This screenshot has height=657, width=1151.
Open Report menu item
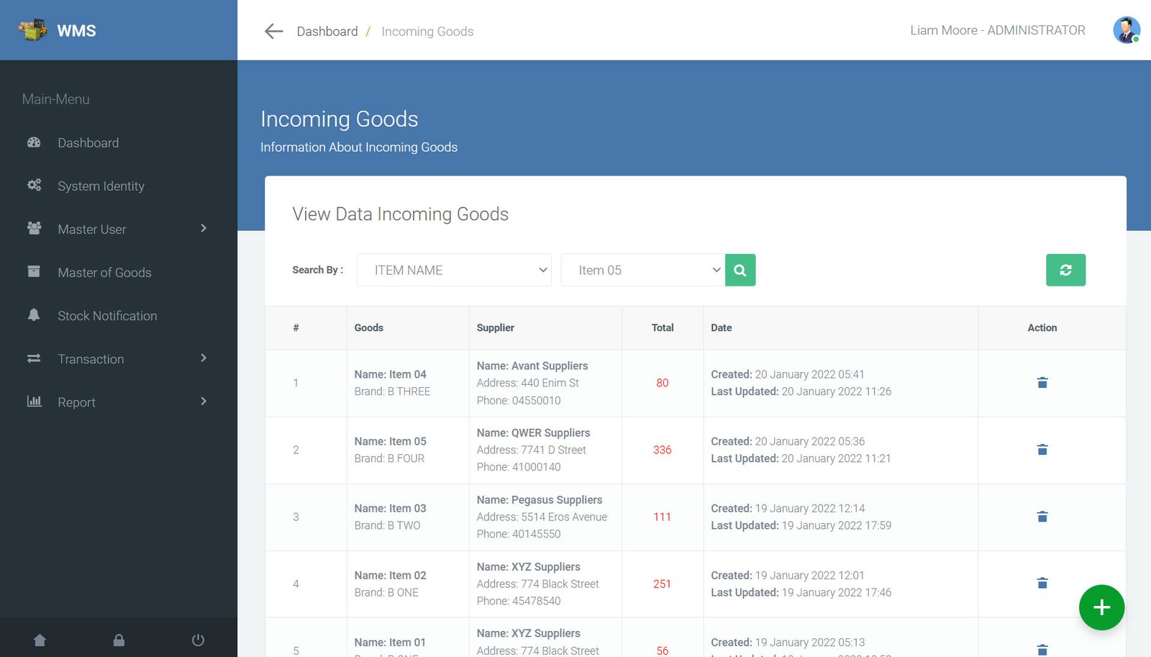(76, 402)
